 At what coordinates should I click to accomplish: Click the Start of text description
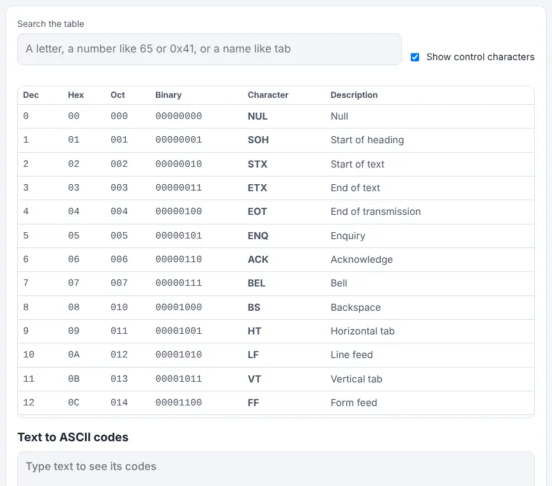(357, 164)
